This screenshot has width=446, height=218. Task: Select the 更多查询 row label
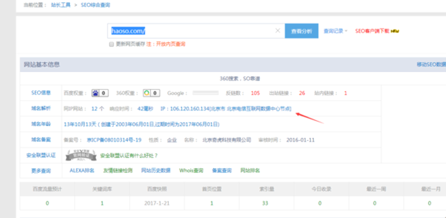coord(41,171)
